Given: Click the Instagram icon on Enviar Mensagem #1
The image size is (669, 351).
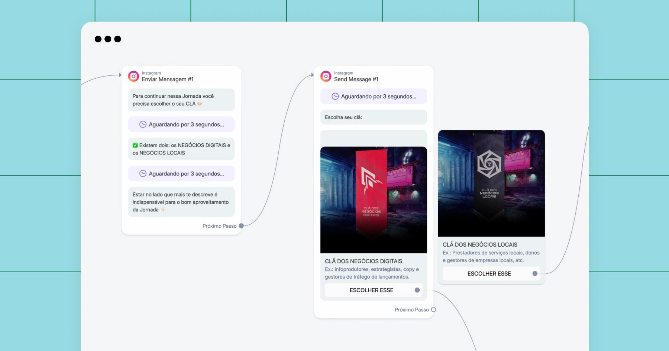Looking at the screenshot, I should 133,76.
